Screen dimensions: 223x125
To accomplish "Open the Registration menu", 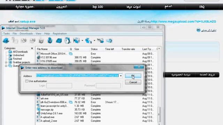I will (60, 34).
